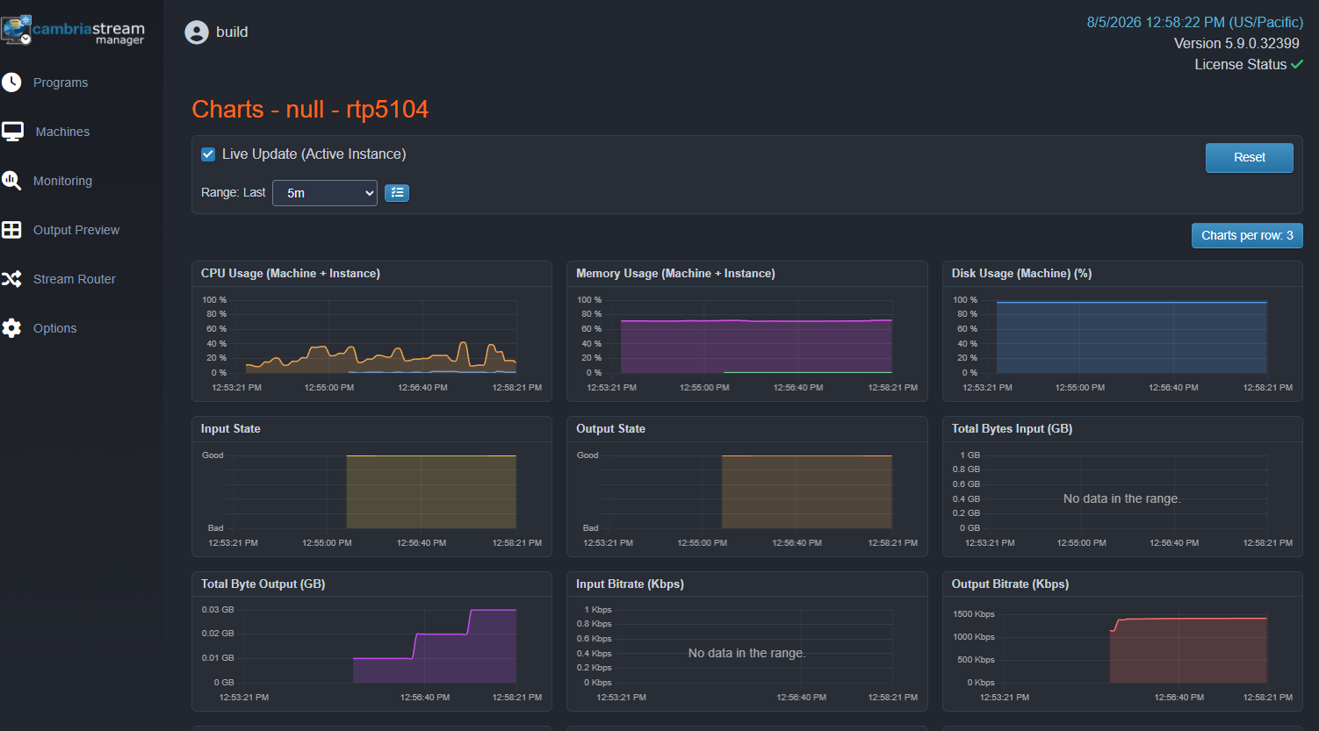The image size is (1319, 731).
Task: Click the Reset button
Action: pyautogui.click(x=1249, y=158)
